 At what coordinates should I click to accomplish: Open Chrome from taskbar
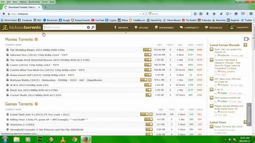pyautogui.click(x=75, y=139)
